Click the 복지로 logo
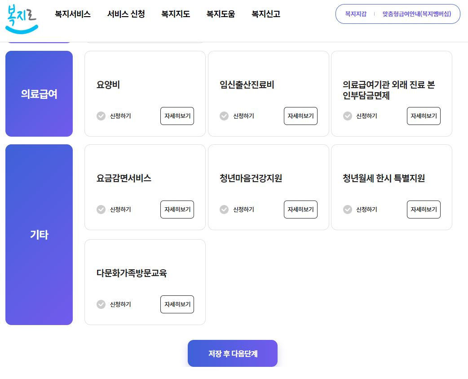The image size is (468, 379). pyautogui.click(x=21, y=19)
